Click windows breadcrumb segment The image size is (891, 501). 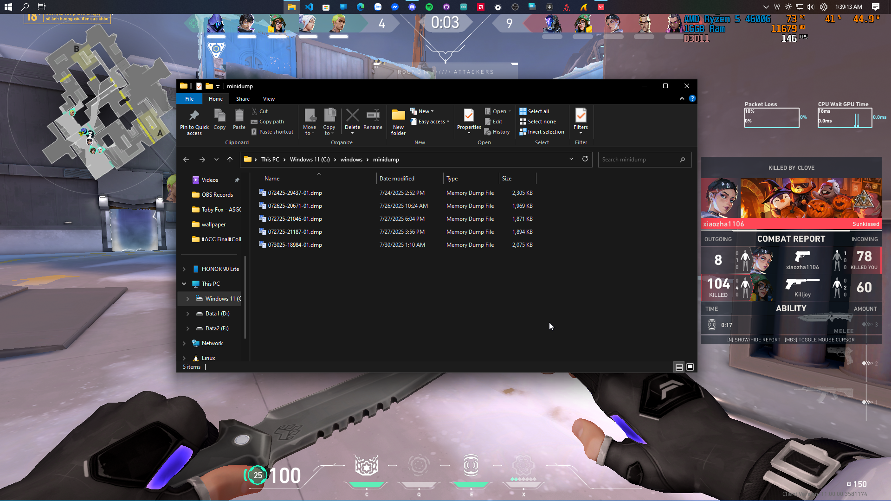(x=351, y=160)
